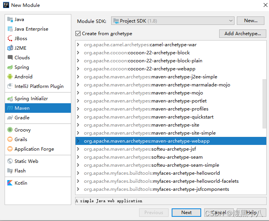The width and height of the screenshot is (269, 221).
Task: Select Java module type
Action: click(38, 19)
